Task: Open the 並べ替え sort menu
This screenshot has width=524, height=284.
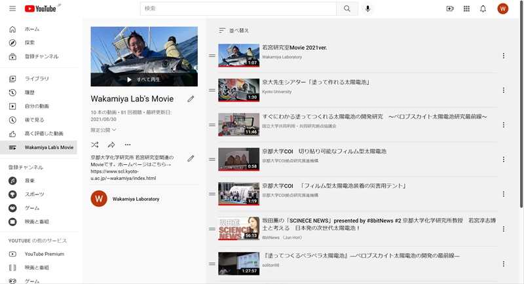Action: (234, 30)
